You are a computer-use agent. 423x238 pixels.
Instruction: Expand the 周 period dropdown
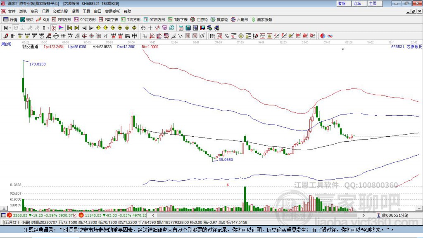coord(10,28)
